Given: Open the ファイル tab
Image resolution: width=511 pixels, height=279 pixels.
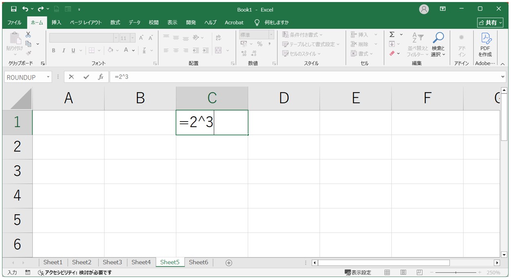Looking at the screenshot, I should (x=15, y=22).
